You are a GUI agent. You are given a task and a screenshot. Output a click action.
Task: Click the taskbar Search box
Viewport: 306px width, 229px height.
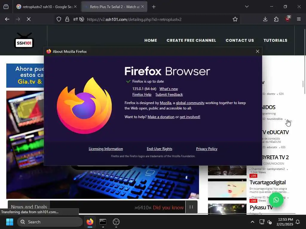(x=50, y=222)
